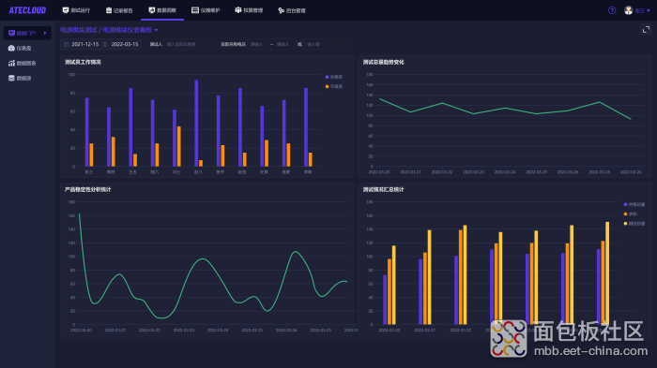
Task: Select 数据图表 chart icon in sidebar
Action: (11, 63)
